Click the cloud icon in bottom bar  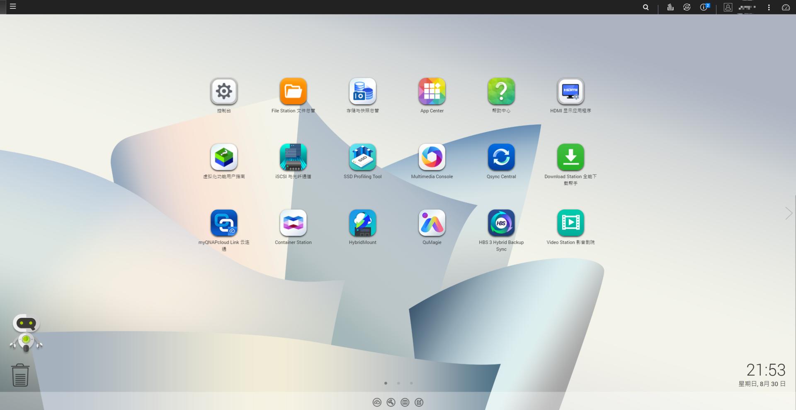377,402
